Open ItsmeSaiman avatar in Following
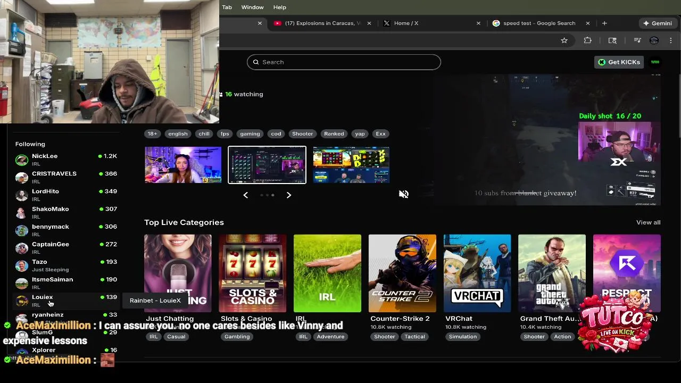 (22, 283)
